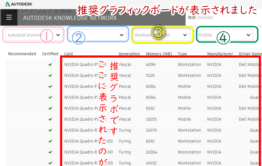Click the NVIDIA Quadro card in the 49152 row
Viewport: 262px width, 166px height.
tap(89, 163)
